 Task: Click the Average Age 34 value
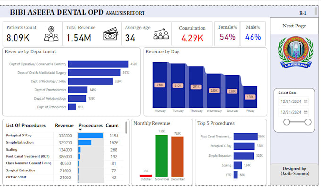[130, 38]
